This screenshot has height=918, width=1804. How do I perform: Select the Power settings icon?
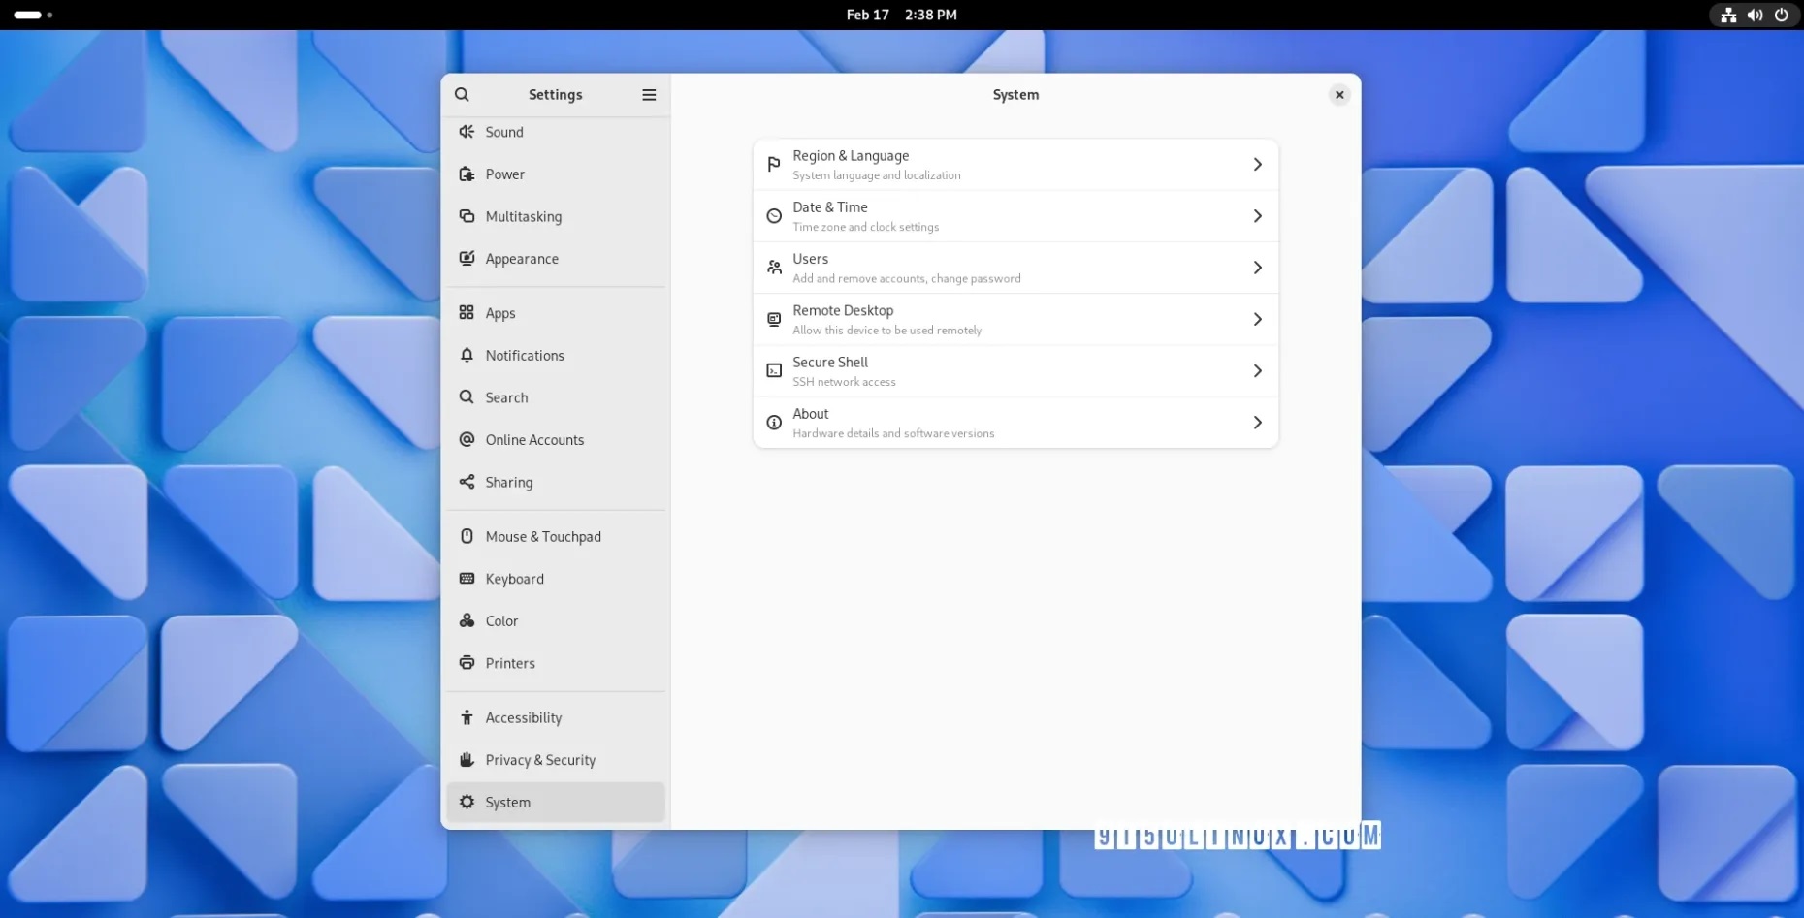coord(467,174)
